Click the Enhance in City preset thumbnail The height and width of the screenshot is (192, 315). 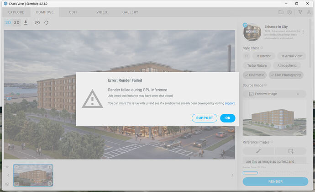[252, 32]
